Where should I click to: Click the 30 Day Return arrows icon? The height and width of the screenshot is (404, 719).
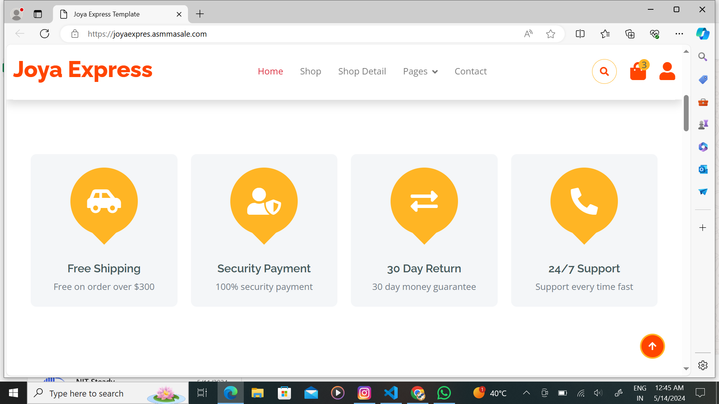click(424, 202)
